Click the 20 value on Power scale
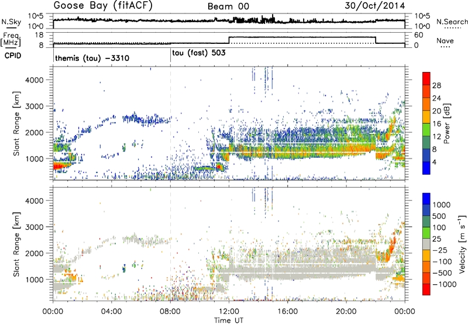The height and width of the screenshot is (324, 468). (436, 111)
